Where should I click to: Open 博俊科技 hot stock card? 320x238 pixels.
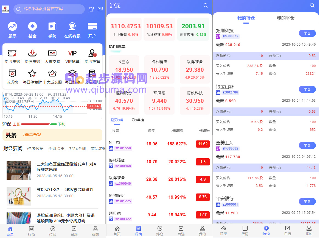coord(195,101)
